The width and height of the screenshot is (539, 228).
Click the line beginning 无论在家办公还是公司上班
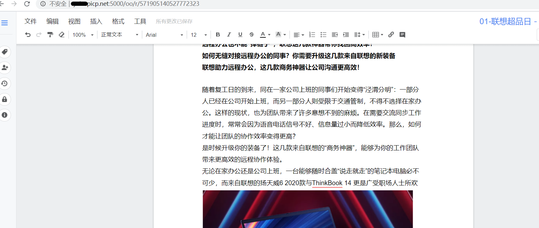[x=311, y=171]
